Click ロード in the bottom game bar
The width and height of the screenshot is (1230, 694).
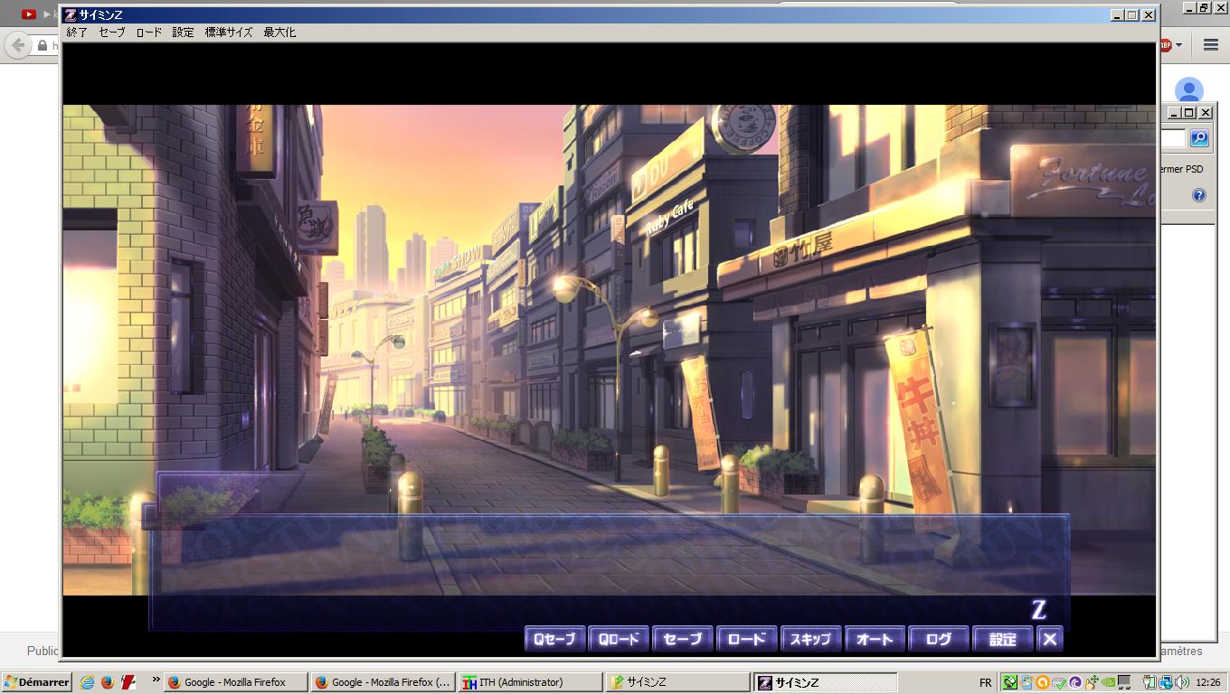tap(747, 639)
